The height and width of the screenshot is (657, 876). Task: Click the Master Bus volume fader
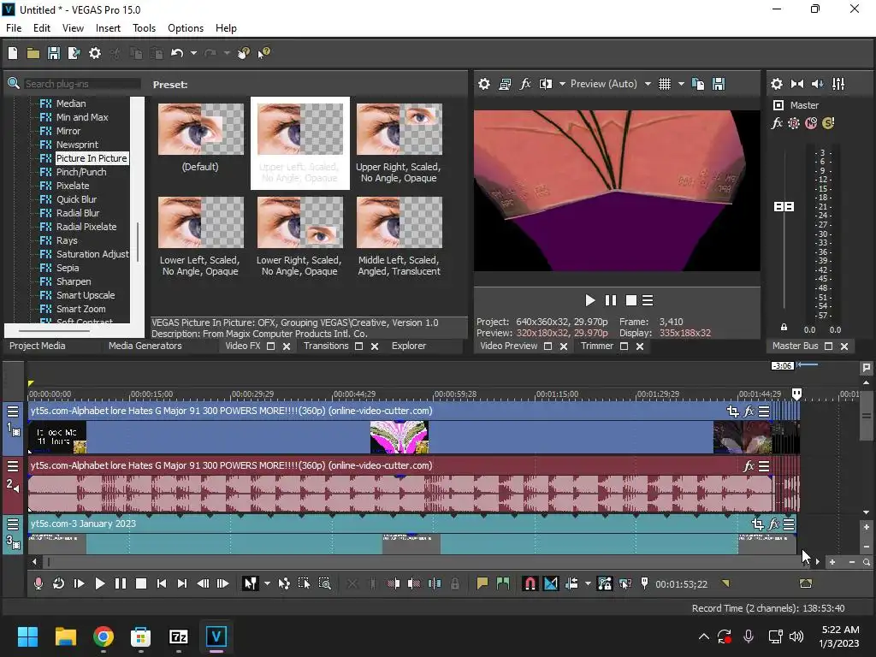(784, 207)
